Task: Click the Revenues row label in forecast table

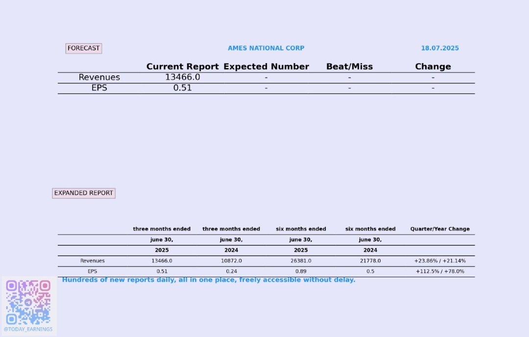Action: coord(99,77)
